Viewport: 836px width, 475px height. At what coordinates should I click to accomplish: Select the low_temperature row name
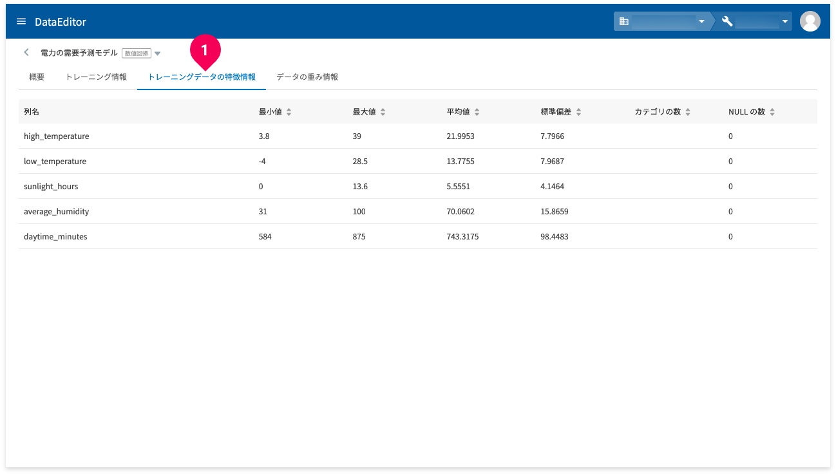pos(55,162)
